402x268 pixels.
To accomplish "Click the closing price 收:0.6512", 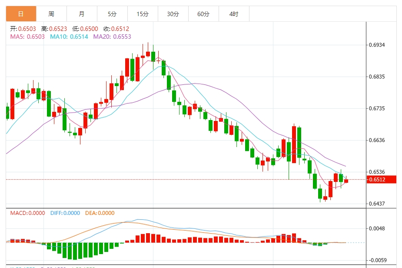I will (116, 29).
